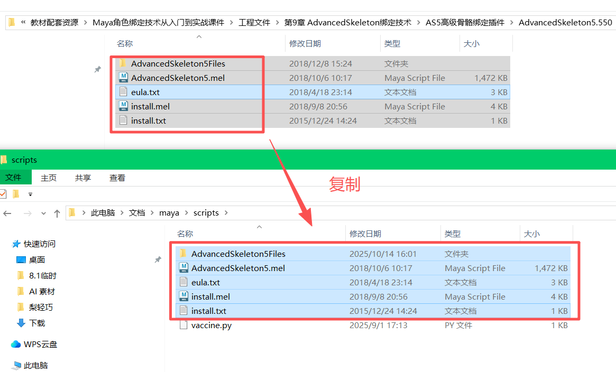Image resolution: width=616 pixels, height=372 pixels.
Task: Sort scripts window by 修改日期 column
Action: 365,234
